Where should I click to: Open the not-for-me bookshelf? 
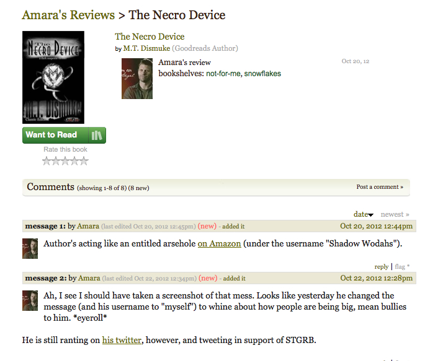tap(223, 74)
